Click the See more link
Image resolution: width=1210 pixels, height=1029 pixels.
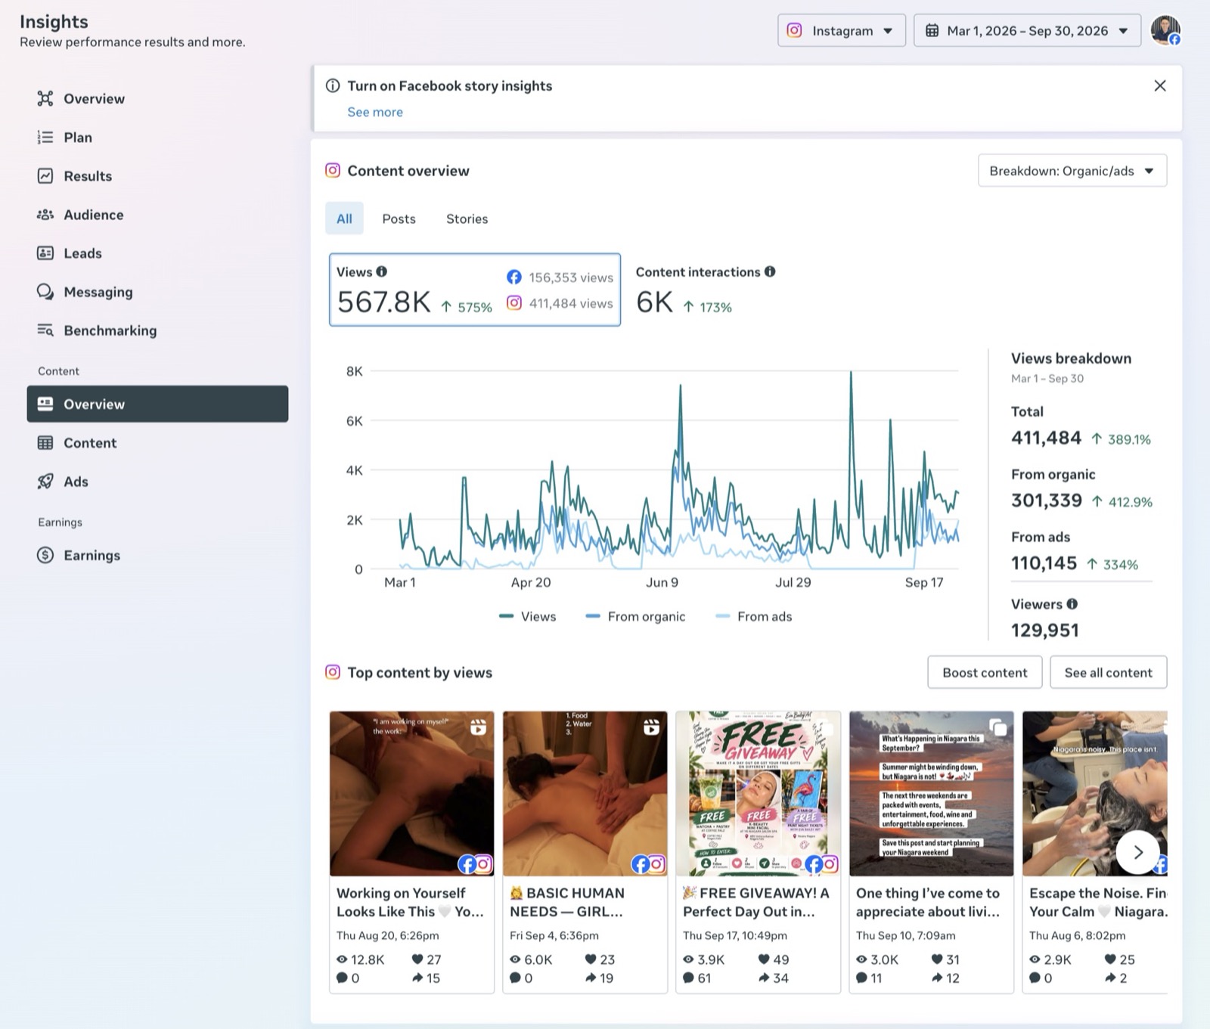click(x=375, y=112)
